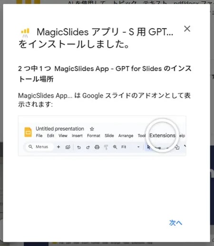Click the text Google スライドのアドオンとして表
Image resolution: width=214 pixels, height=246 pixels.
(136, 95)
